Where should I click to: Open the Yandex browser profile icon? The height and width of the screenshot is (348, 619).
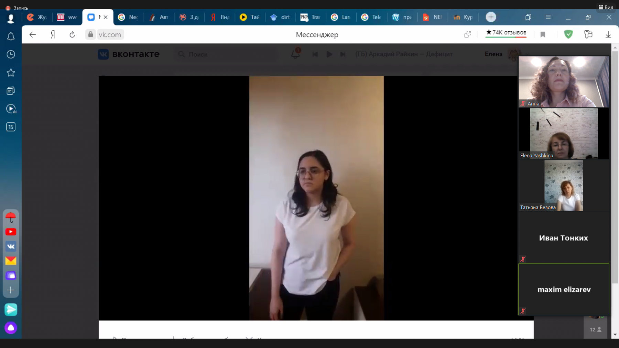point(11,18)
